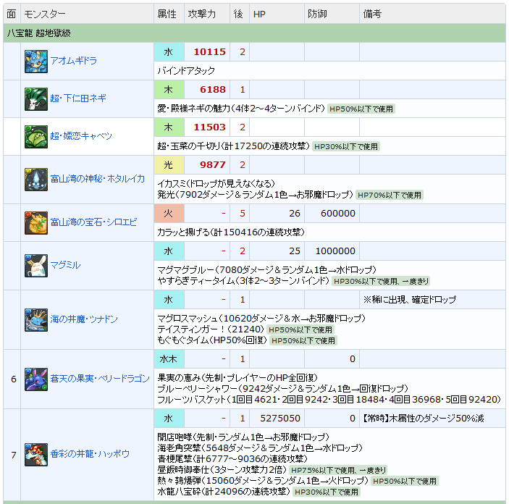The image size is (509, 504).
Task: Click the 攻撃力 column header
Action: pyautogui.click(x=202, y=14)
